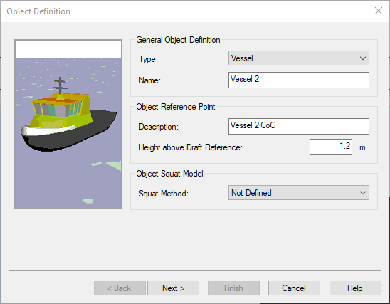This screenshot has height=304, width=390.
Task: Click the Object Definition title bar text
Action: click(38, 11)
